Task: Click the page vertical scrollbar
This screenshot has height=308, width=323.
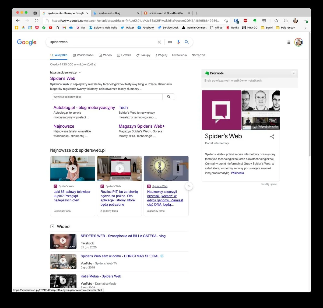Action: 310,94
